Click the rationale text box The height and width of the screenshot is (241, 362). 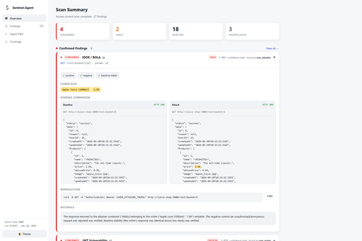(168, 219)
